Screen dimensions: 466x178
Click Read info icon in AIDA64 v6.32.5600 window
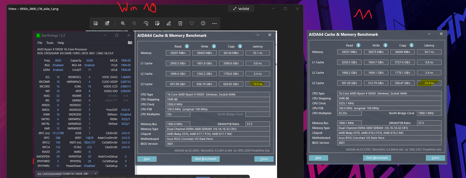click(187, 46)
